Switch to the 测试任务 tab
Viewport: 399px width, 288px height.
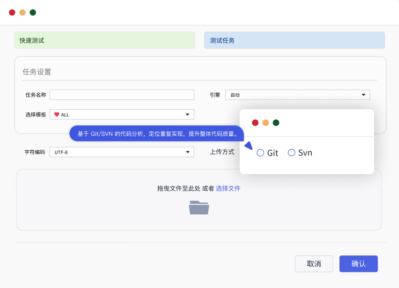point(294,40)
